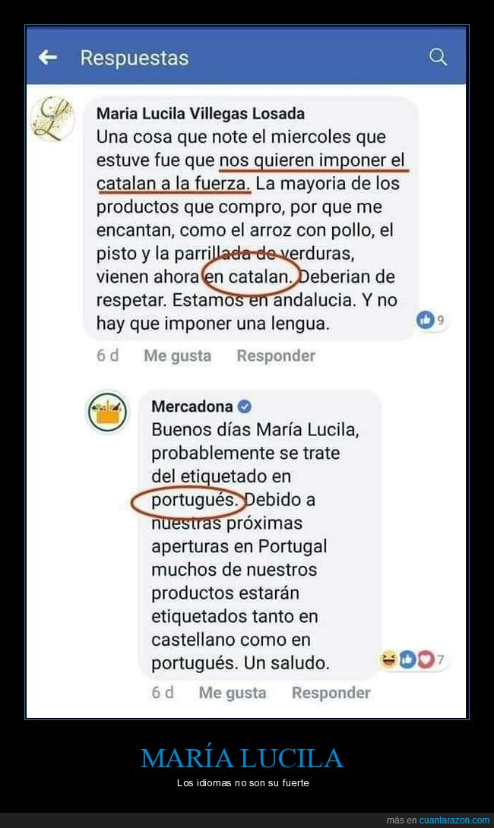Open search with magnifying glass icon
The height and width of the screenshot is (828, 494).
click(438, 56)
